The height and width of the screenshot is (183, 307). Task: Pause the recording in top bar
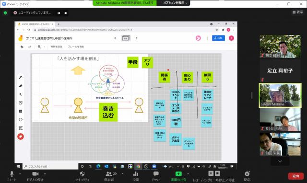point(59,13)
